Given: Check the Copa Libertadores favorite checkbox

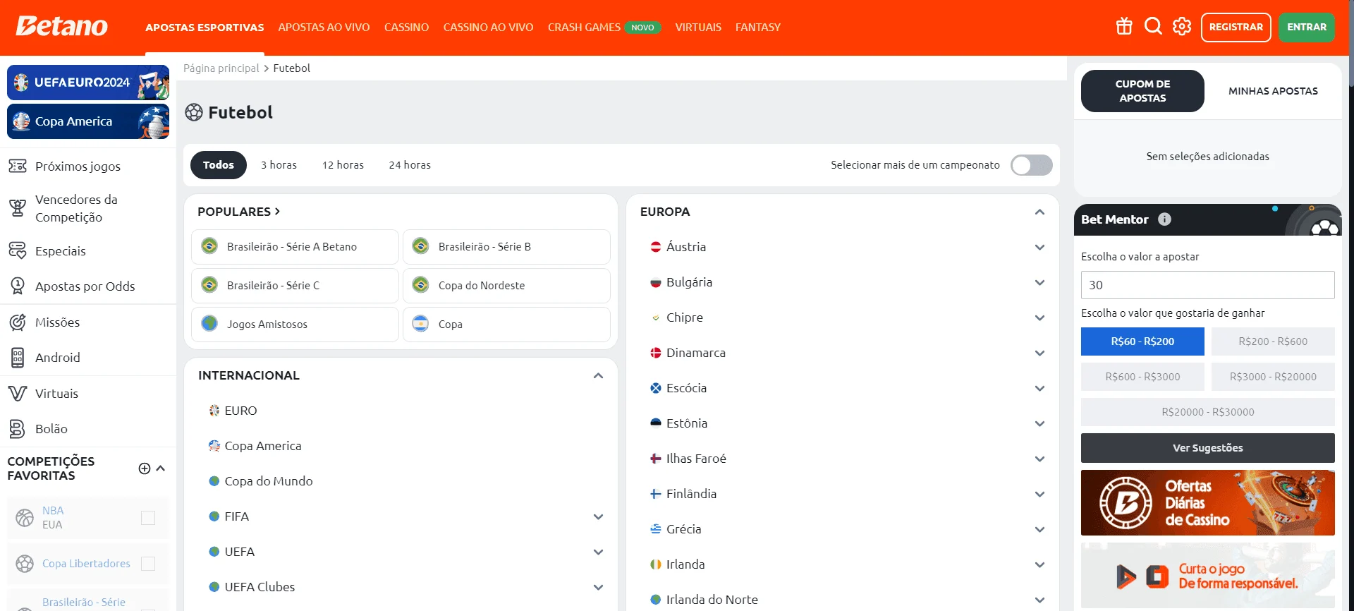Looking at the screenshot, I should click(x=148, y=564).
